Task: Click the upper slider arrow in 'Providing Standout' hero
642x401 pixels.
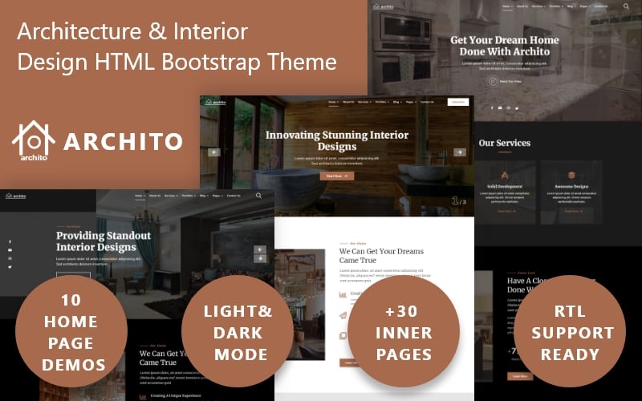Action: coord(260,249)
